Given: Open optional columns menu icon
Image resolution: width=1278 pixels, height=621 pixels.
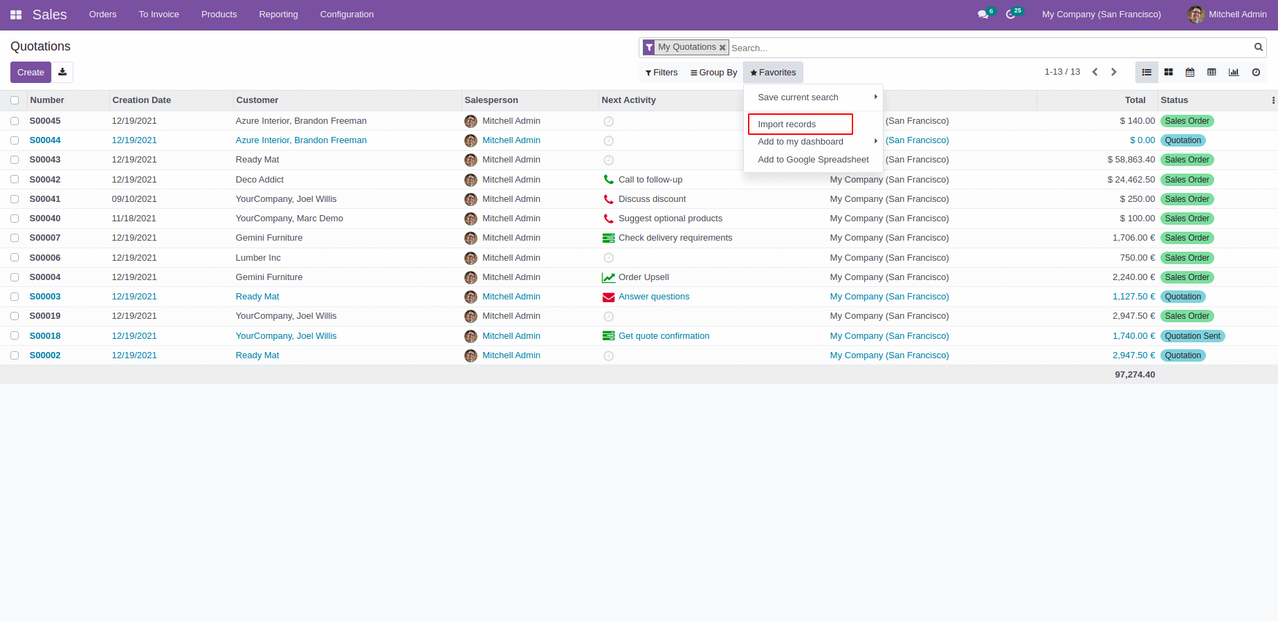Looking at the screenshot, I should (x=1273, y=100).
